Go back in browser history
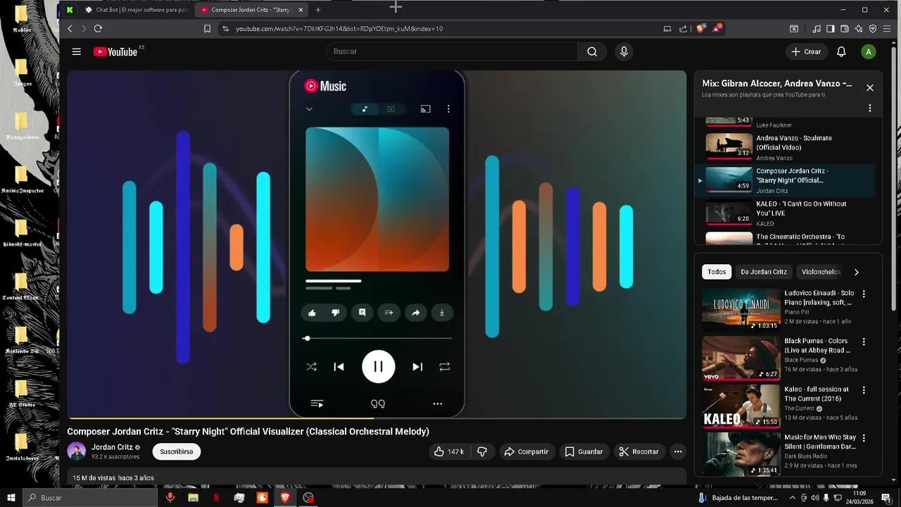Image resolution: width=901 pixels, height=507 pixels. [70, 29]
